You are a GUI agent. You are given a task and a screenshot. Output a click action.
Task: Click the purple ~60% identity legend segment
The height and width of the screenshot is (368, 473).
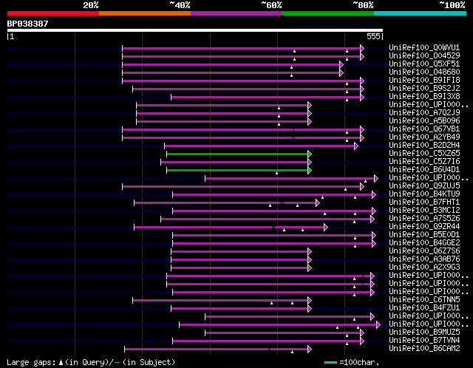(x=236, y=13)
